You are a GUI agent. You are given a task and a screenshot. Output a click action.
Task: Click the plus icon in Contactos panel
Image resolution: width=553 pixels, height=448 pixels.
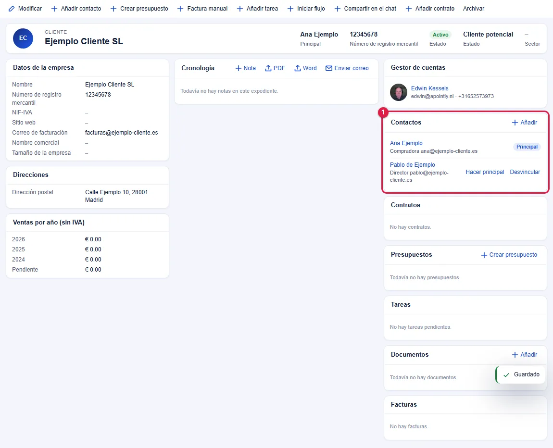[515, 122]
